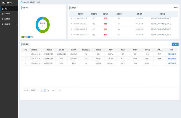Select page 1 in the pagination
The image size is (181, 118).
(x=45, y=90)
